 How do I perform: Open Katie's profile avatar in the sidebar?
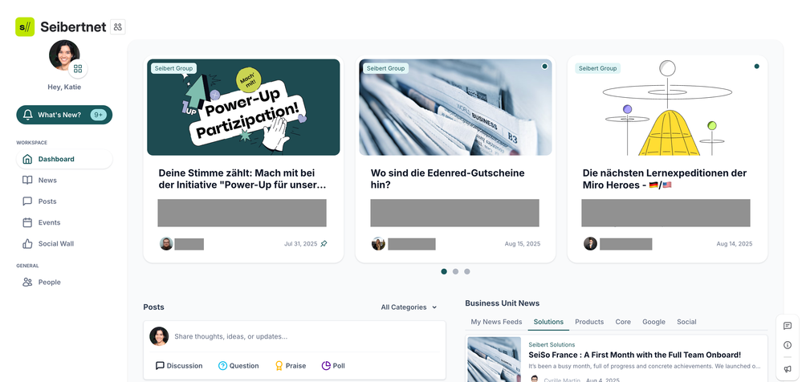(x=64, y=55)
